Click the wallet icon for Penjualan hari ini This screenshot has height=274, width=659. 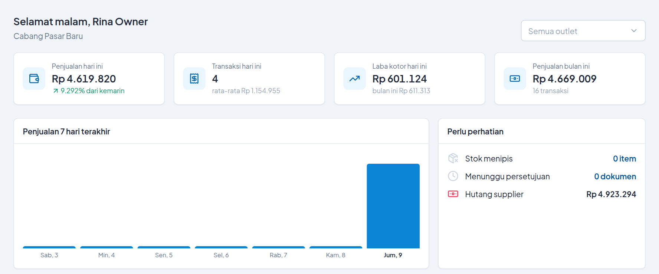(x=34, y=78)
